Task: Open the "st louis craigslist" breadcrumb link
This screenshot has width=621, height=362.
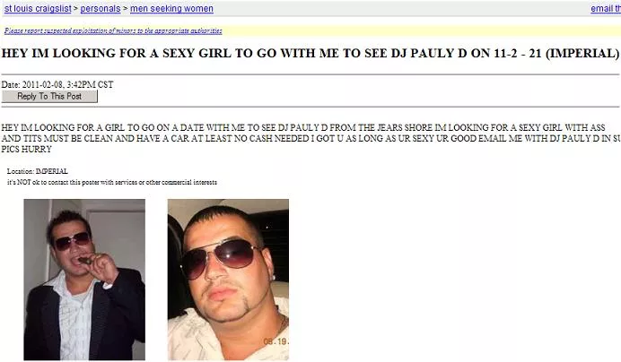Action: [x=38, y=8]
